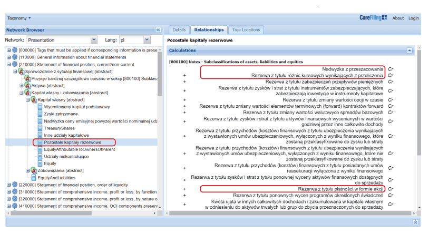Screen dimensions: 429x234
Task: Click Nadwyżka z przeszacowania calculation row
Action: click(353, 69)
